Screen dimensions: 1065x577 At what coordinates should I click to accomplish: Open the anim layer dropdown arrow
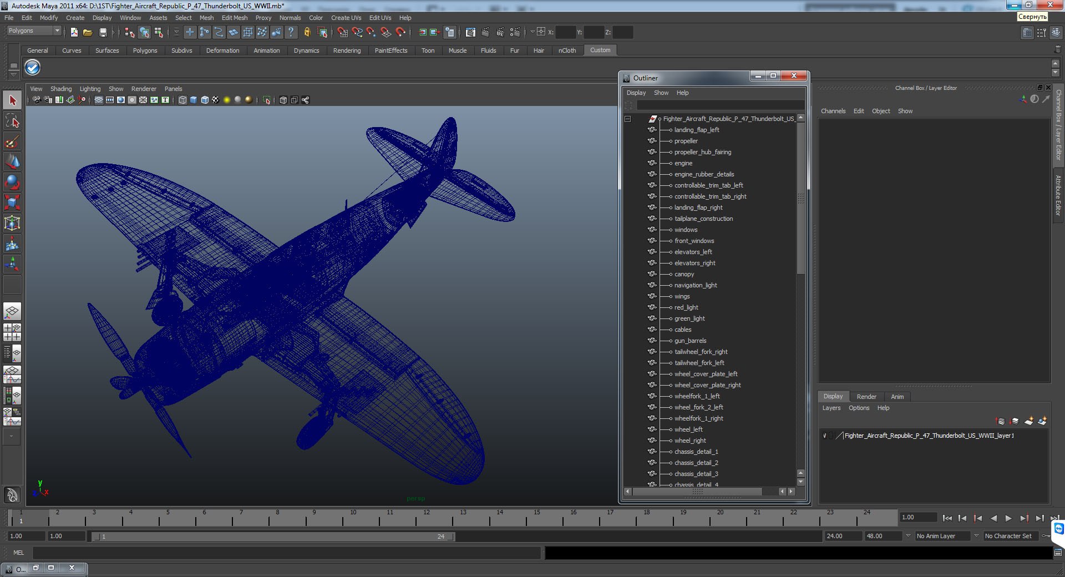[908, 536]
